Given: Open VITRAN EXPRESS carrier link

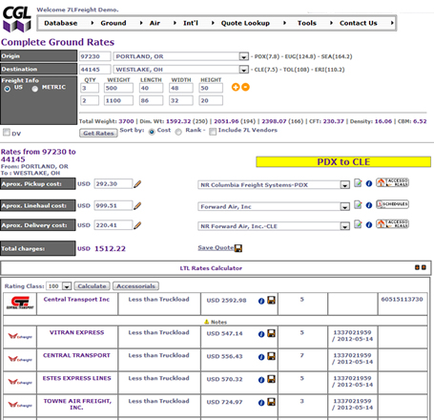Looking at the screenshot, I should point(76,332).
